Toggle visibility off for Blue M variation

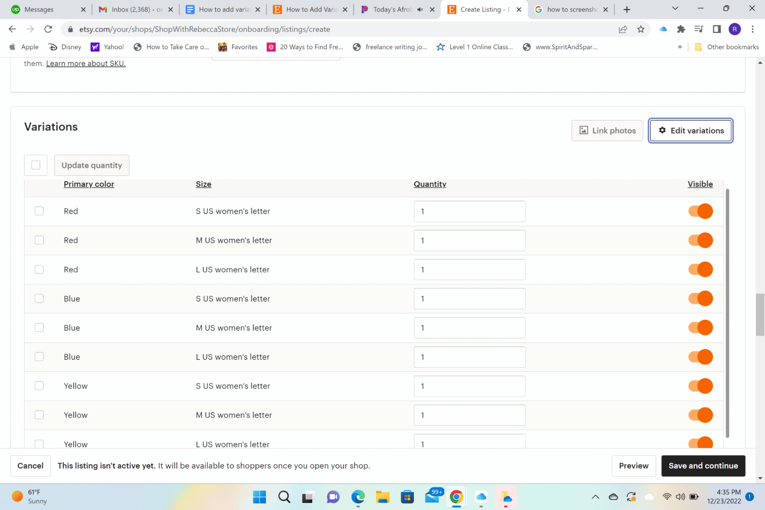click(x=700, y=328)
